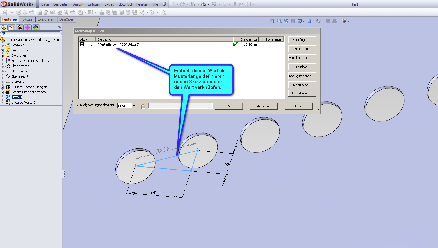Click the View Settings monitor icon
Viewport: 438px width, 248px height.
click(x=344, y=21)
